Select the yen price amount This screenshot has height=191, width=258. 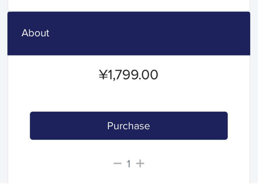coord(128,75)
